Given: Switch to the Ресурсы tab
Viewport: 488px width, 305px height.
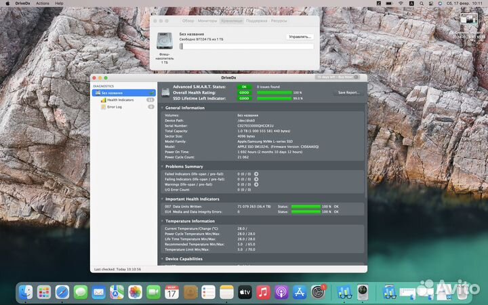Looking at the screenshot, I should (279, 20).
